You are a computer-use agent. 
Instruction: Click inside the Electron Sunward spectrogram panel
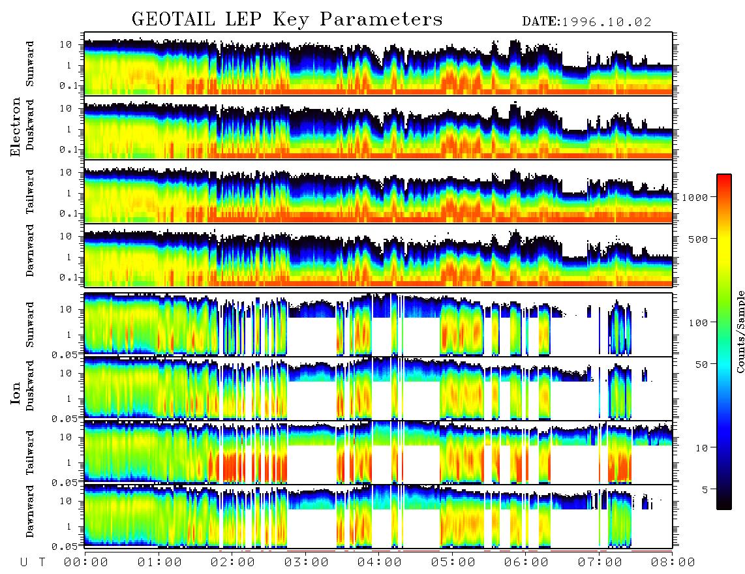(x=378, y=64)
